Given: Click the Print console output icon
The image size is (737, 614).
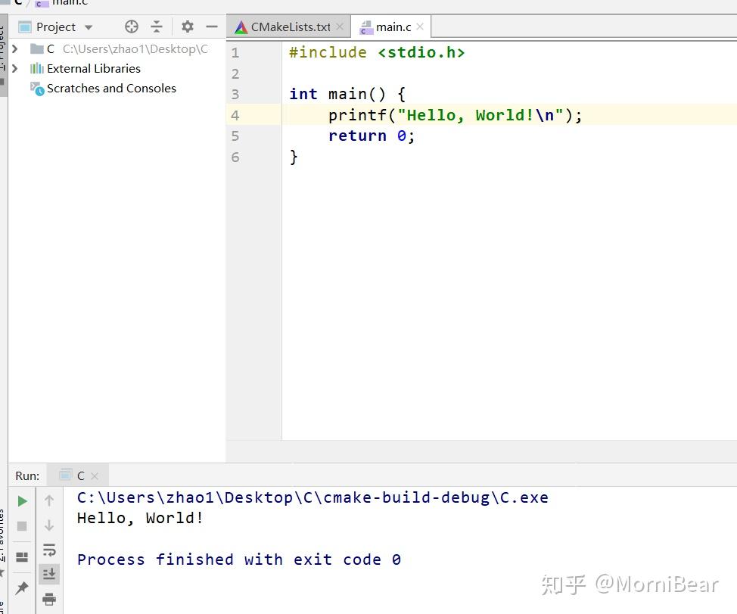Looking at the screenshot, I should click(50, 598).
